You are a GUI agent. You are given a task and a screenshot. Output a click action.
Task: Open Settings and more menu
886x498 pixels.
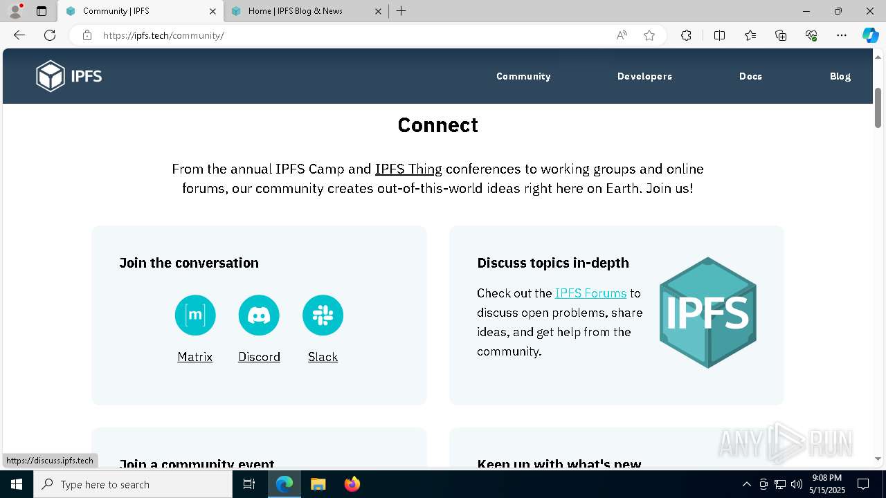coord(842,35)
